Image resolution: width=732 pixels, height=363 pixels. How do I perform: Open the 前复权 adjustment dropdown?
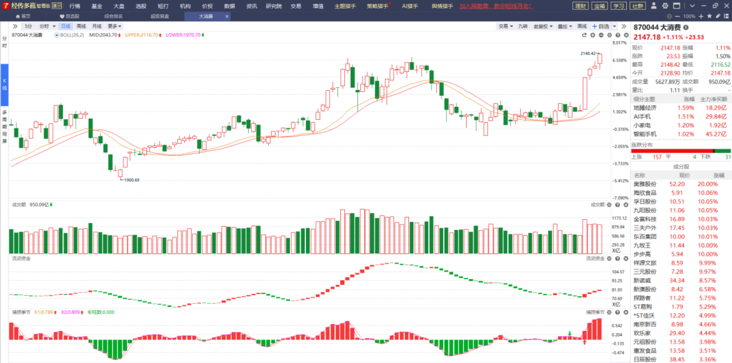(543, 26)
